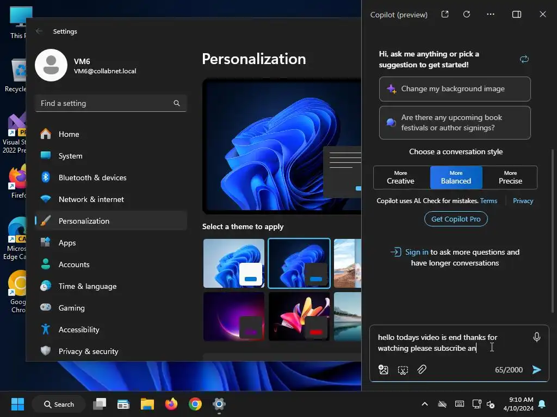Image resolution: width=557 pixels, height=417 pixels.
Task: Click the Copilot pane scrollbar
Action: tap(553, 230)
